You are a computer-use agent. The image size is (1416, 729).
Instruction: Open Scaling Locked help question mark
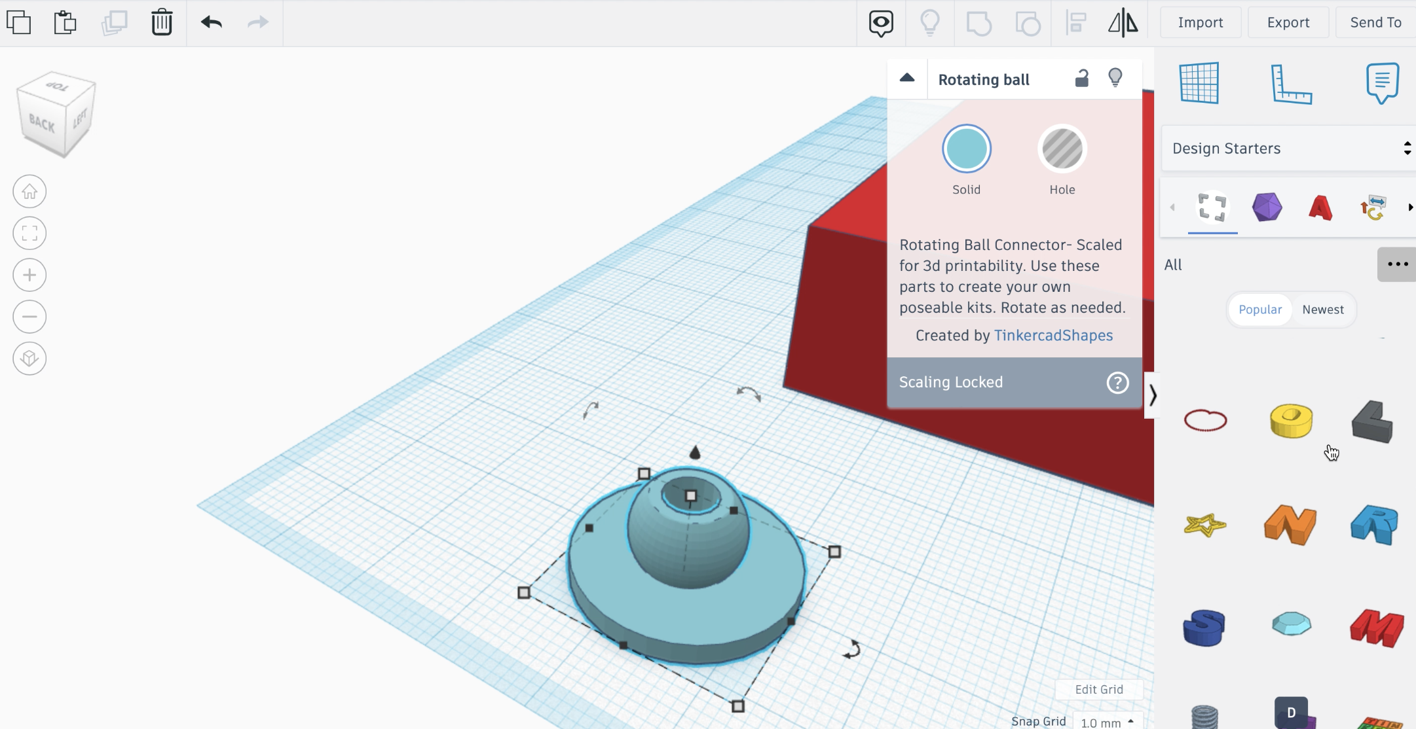coord(1117,382)
